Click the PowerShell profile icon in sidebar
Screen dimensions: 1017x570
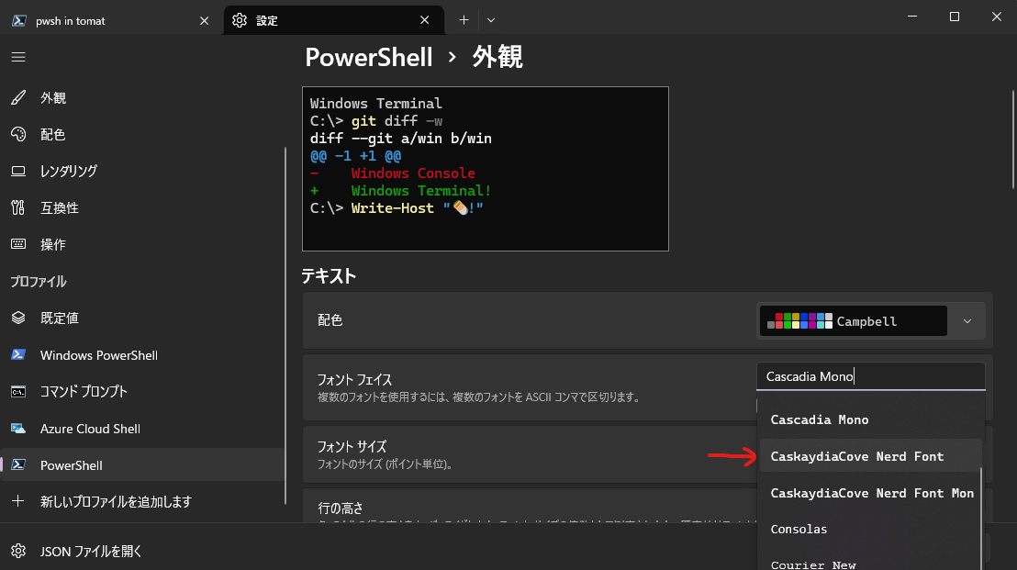click(x=18, y=465)
